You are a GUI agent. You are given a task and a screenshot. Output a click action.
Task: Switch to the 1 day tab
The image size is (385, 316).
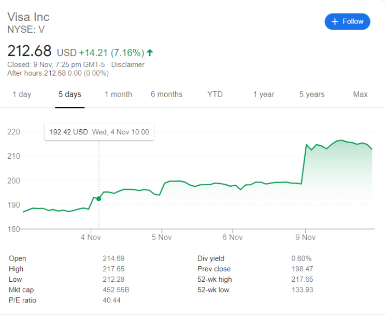22,94
